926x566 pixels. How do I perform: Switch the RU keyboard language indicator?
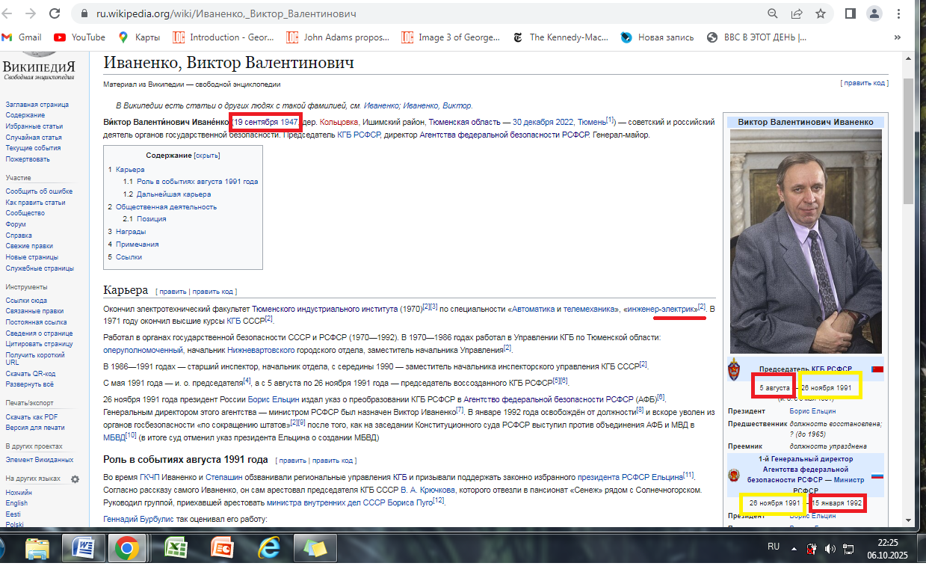click(773, 547)
